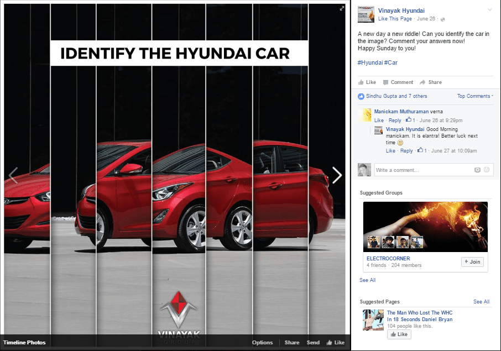Viewport: 501px width, 351px height.
Task: Like the suggested Daniel Bryan page
Action: (x=399, y=334)
